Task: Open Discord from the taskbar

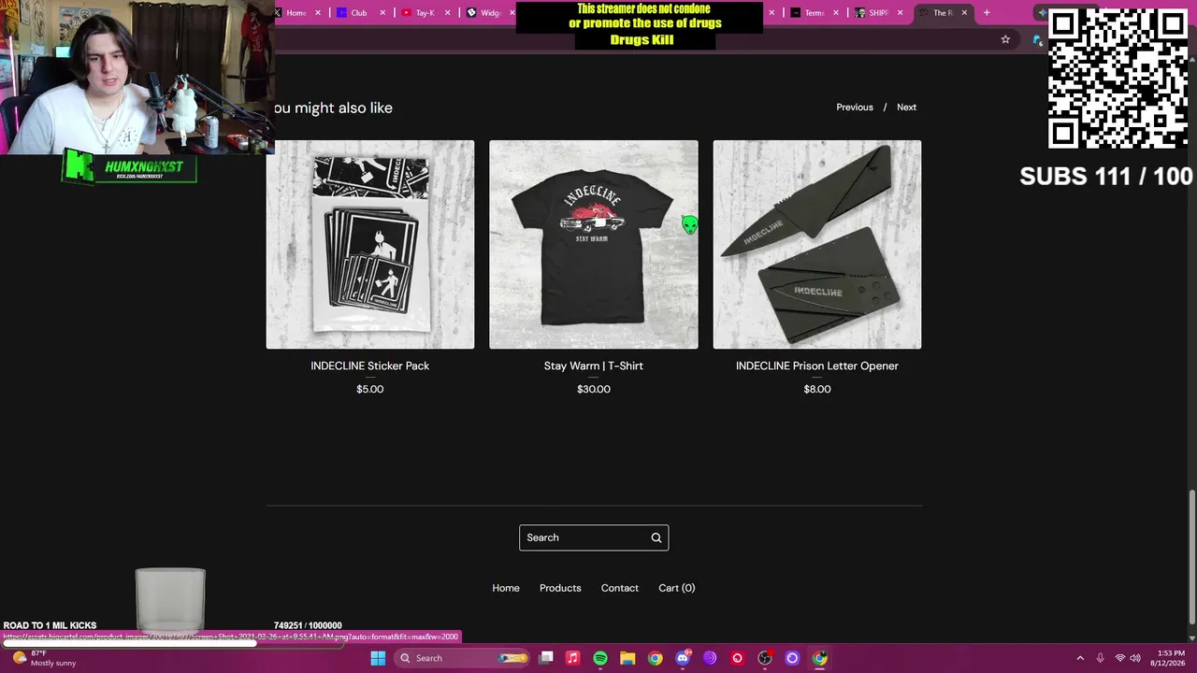Action: [x=683, y=658]
